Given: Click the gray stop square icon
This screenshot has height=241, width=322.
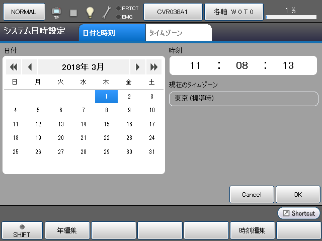Looking at the screenshot, I should tap(73, 12).
